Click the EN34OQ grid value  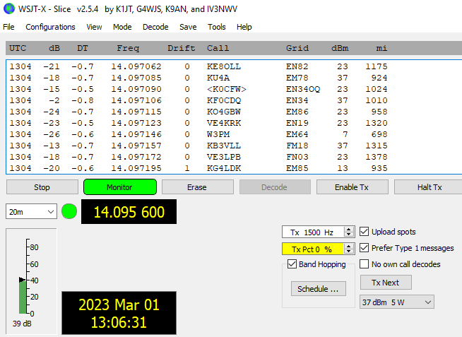(x=303, y=89)
